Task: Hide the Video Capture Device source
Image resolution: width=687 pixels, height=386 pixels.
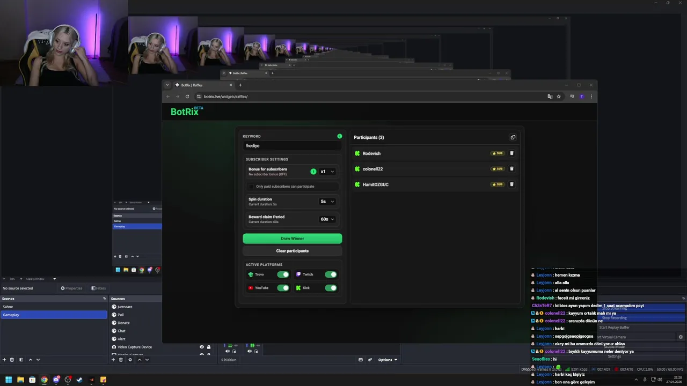Action: pyautogui.click(x=202, y=347)
